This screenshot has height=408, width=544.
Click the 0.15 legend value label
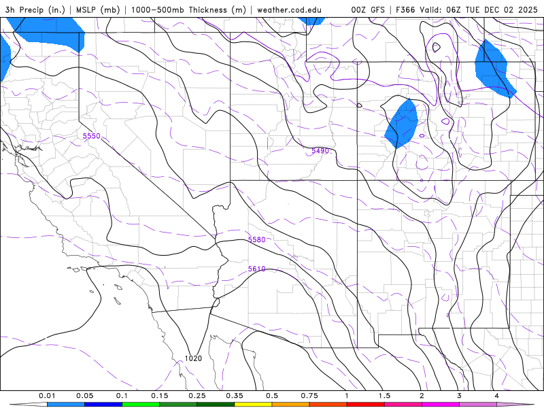160,396
